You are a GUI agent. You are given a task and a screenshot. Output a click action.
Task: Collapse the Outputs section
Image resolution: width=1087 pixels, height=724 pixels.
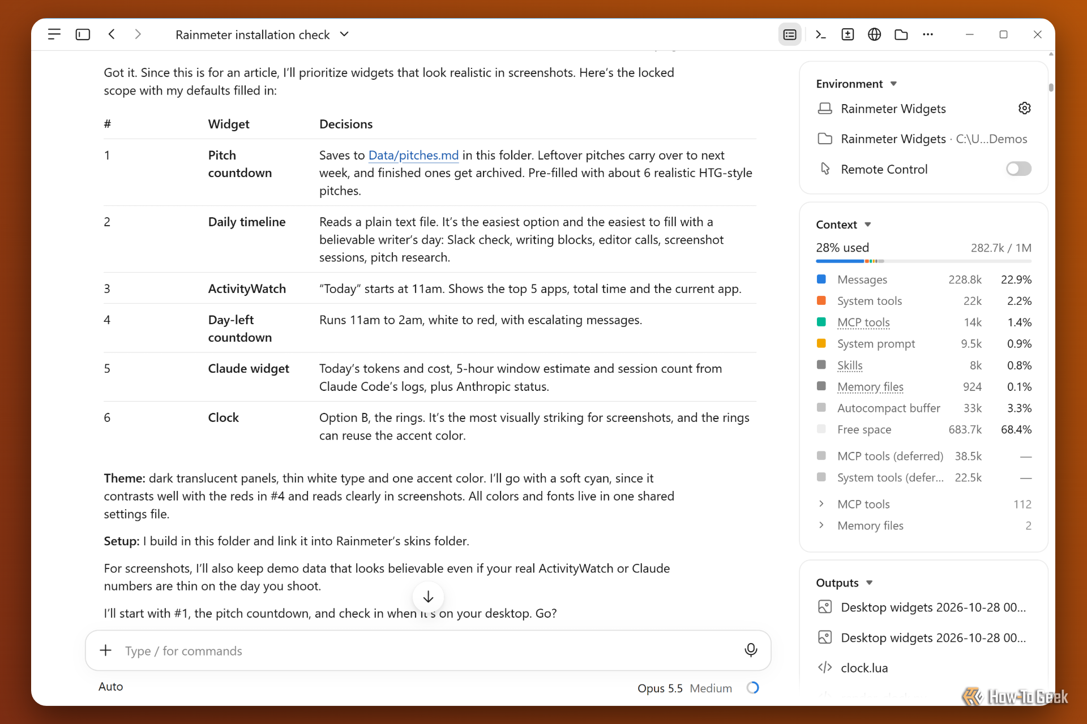coord(845,583)
